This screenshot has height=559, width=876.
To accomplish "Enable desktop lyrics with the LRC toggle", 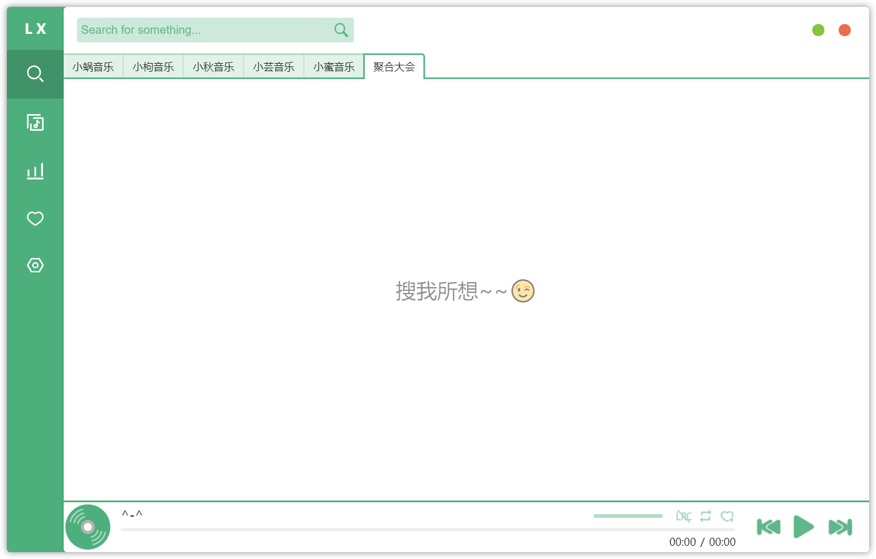I will click(x=683, y=516).
